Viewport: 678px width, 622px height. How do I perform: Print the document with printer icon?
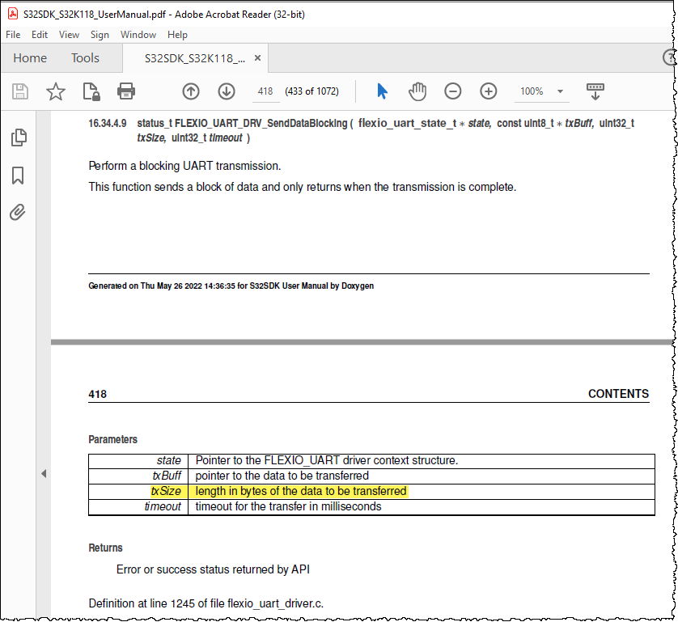pos(126,91)
